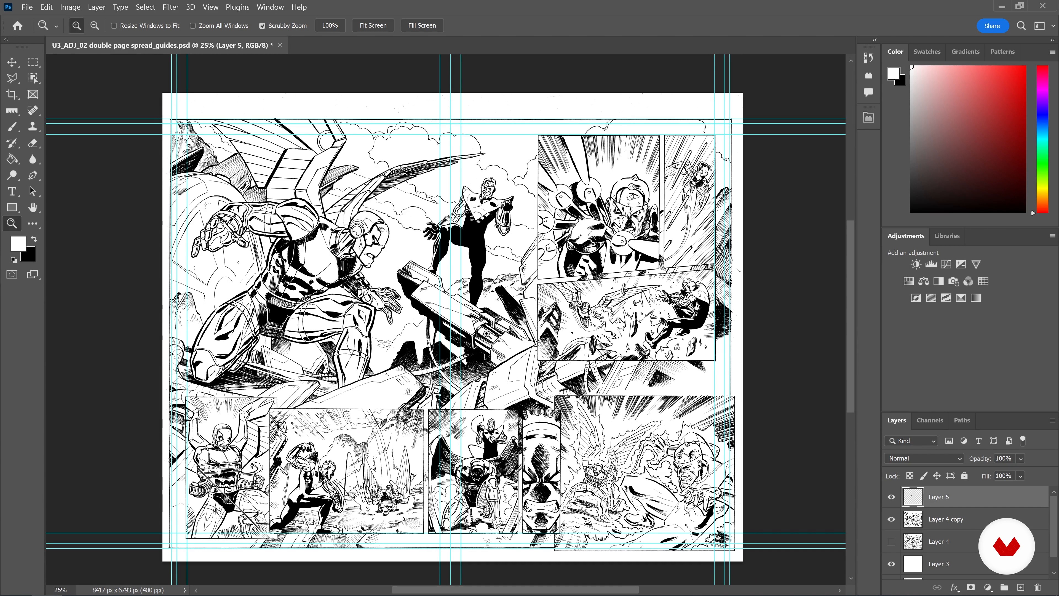Select the Rectangular Marquee tool

tap(33, 62)
